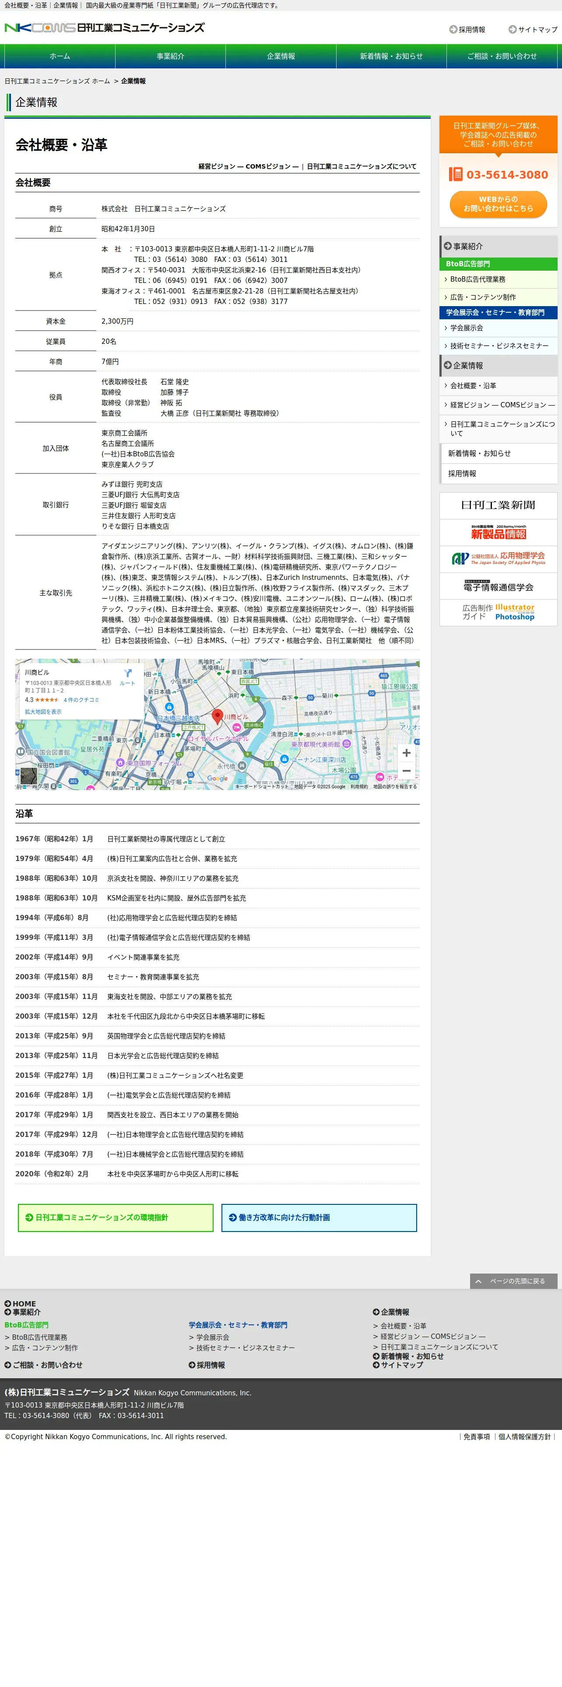Open the 事業紹介 navigation tab
Viewport: 562px width, 1687px height.
point(170,56)
